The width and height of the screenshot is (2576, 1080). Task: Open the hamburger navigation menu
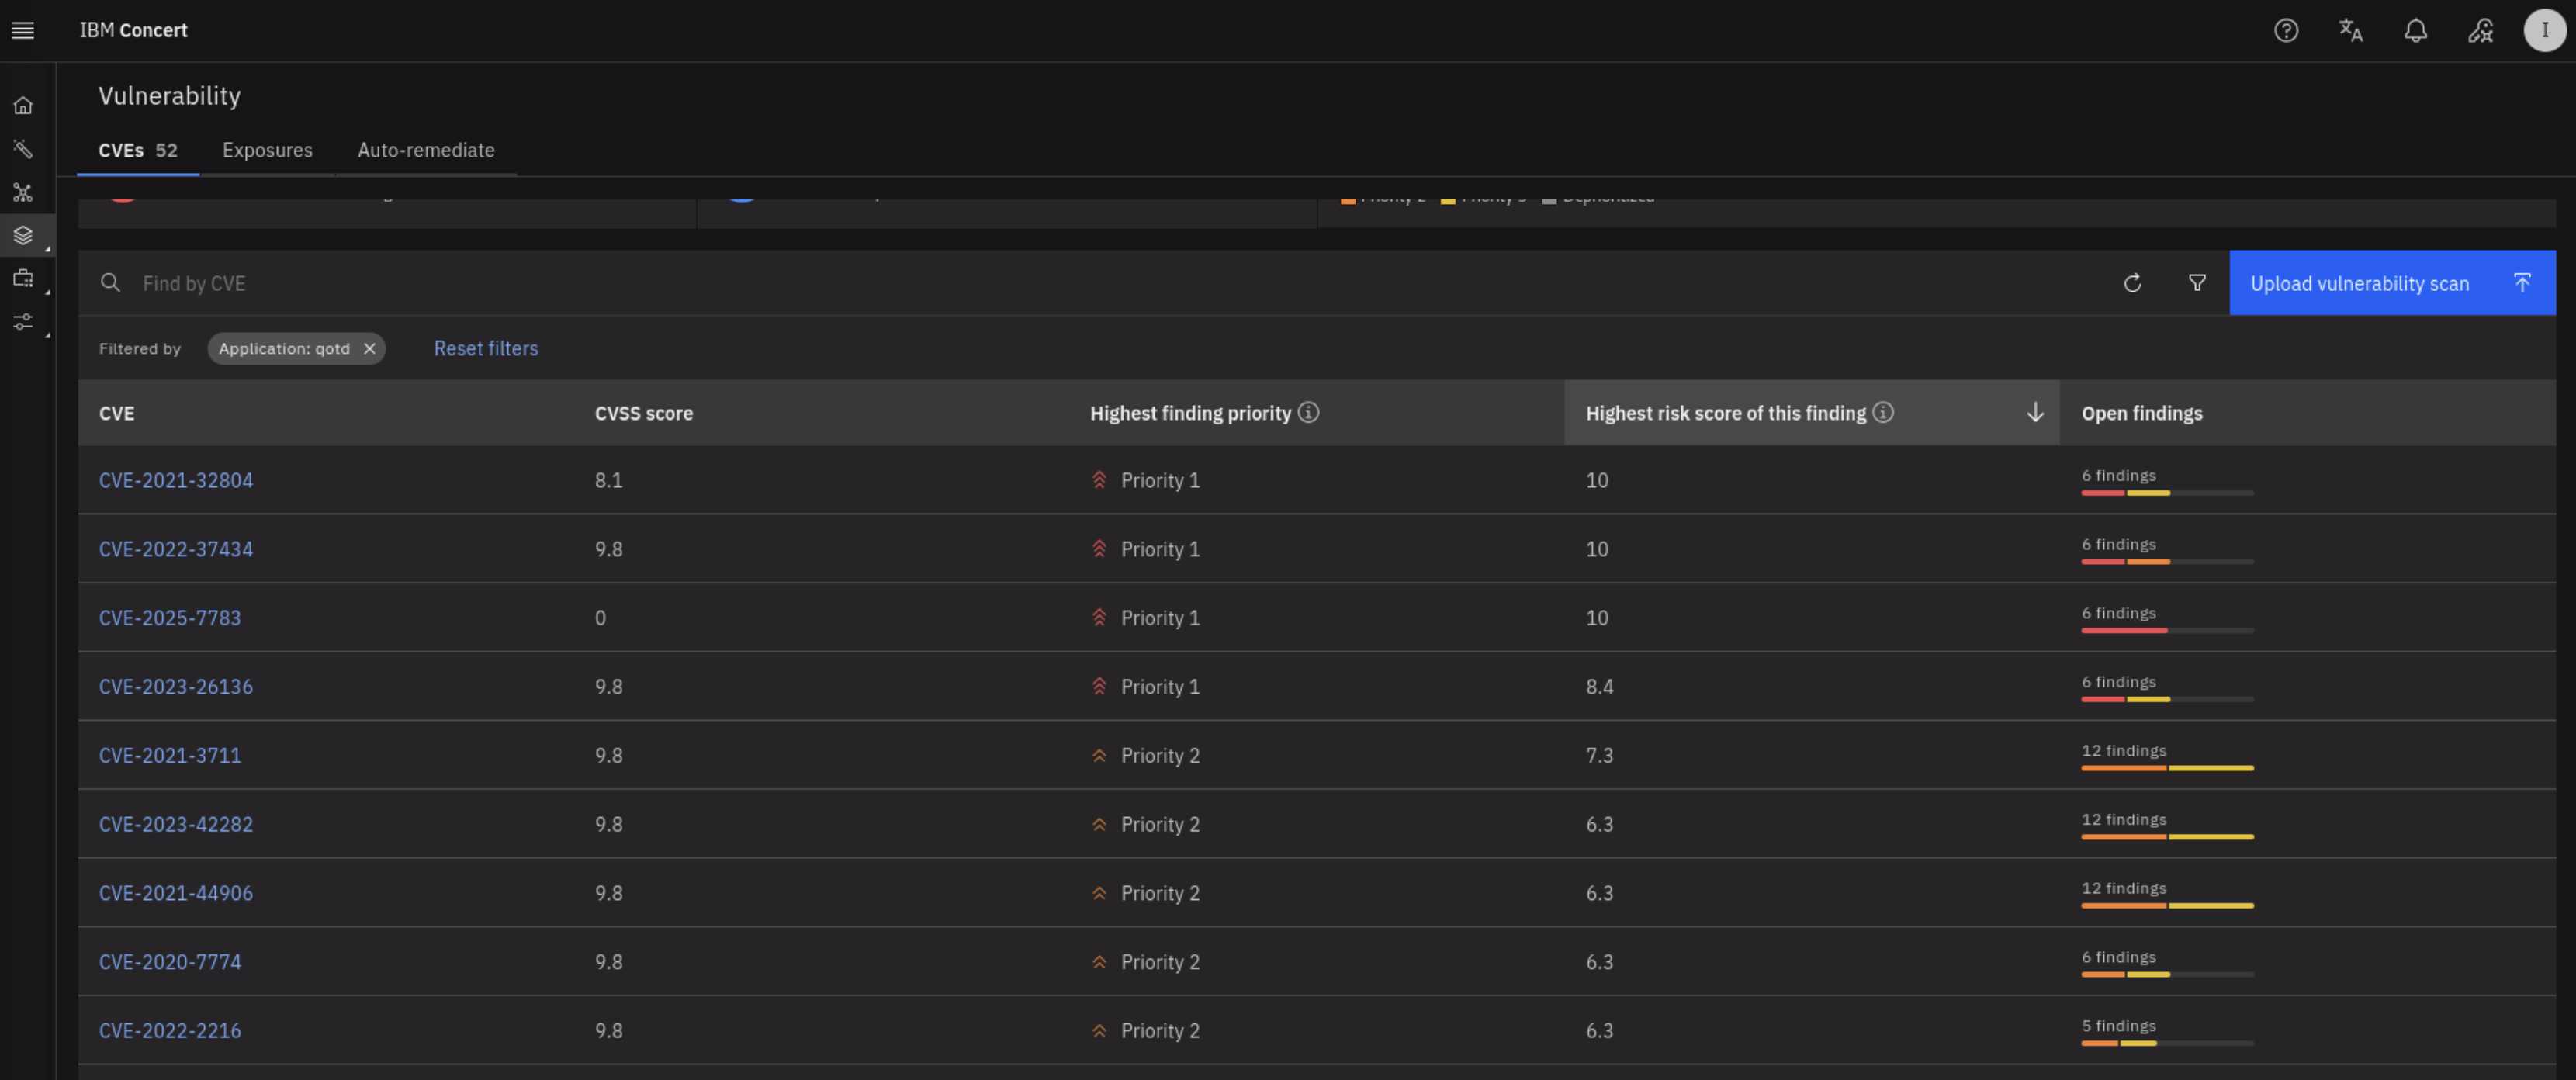[x=23, y=30]
